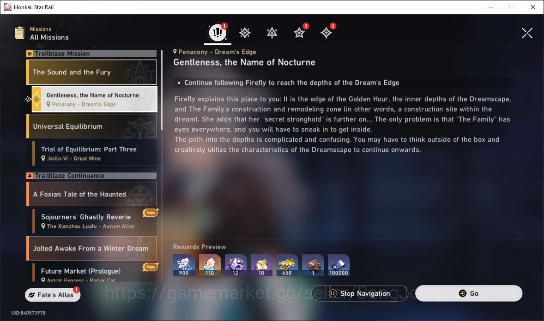Select Jolted Awake From a Winter Dream
This screenshot has height=321, width=544.
(91, 248)
